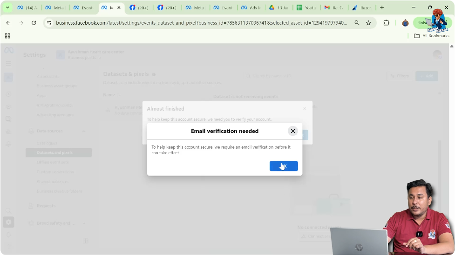Select Ad accounts in settings menu
455x256 pixels.
pyautogui.click(x=48, y=77)
